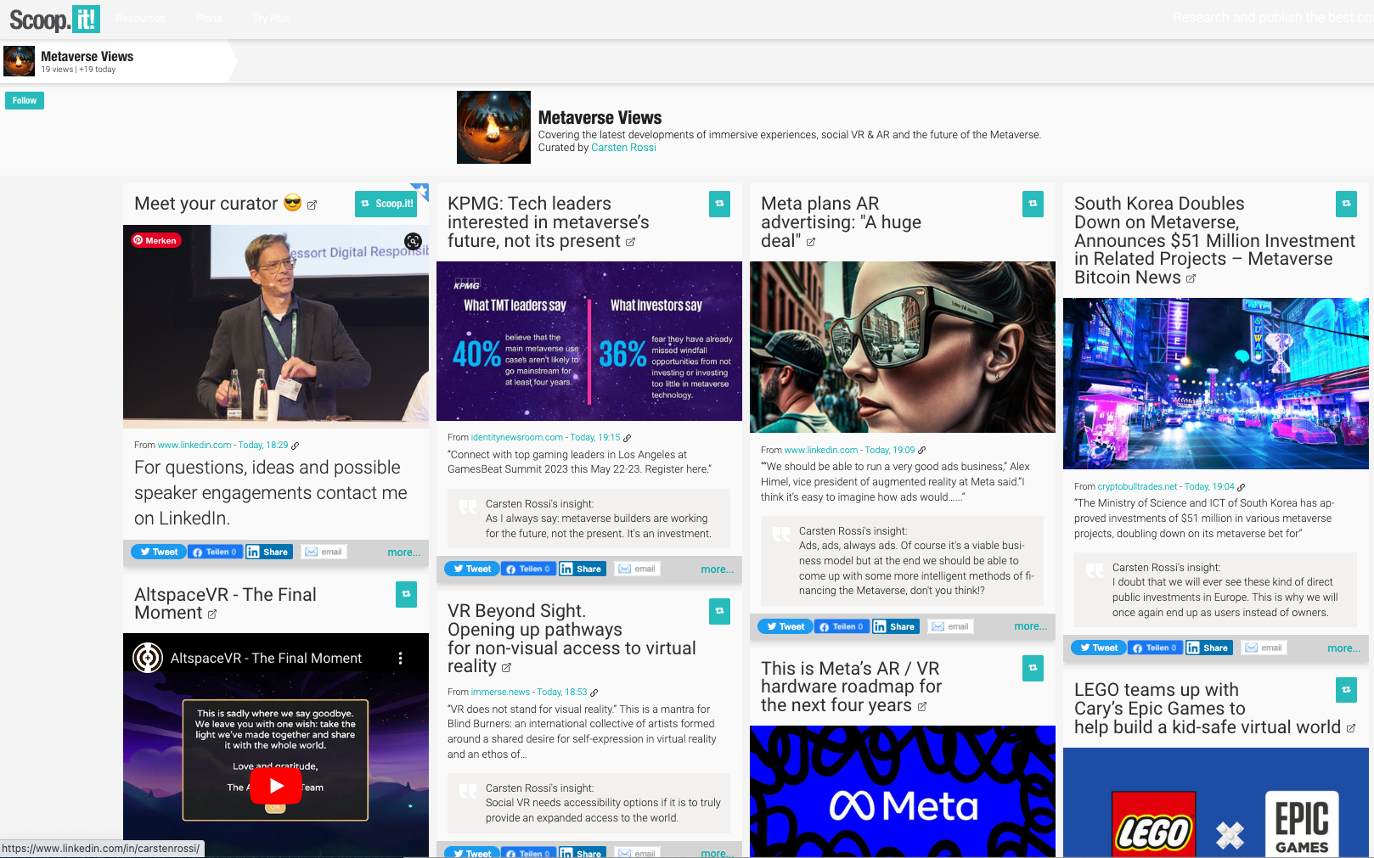Share Meta AR post on Facebook via Teilen
1374x858 pixels.
click(x=842, y=626)
